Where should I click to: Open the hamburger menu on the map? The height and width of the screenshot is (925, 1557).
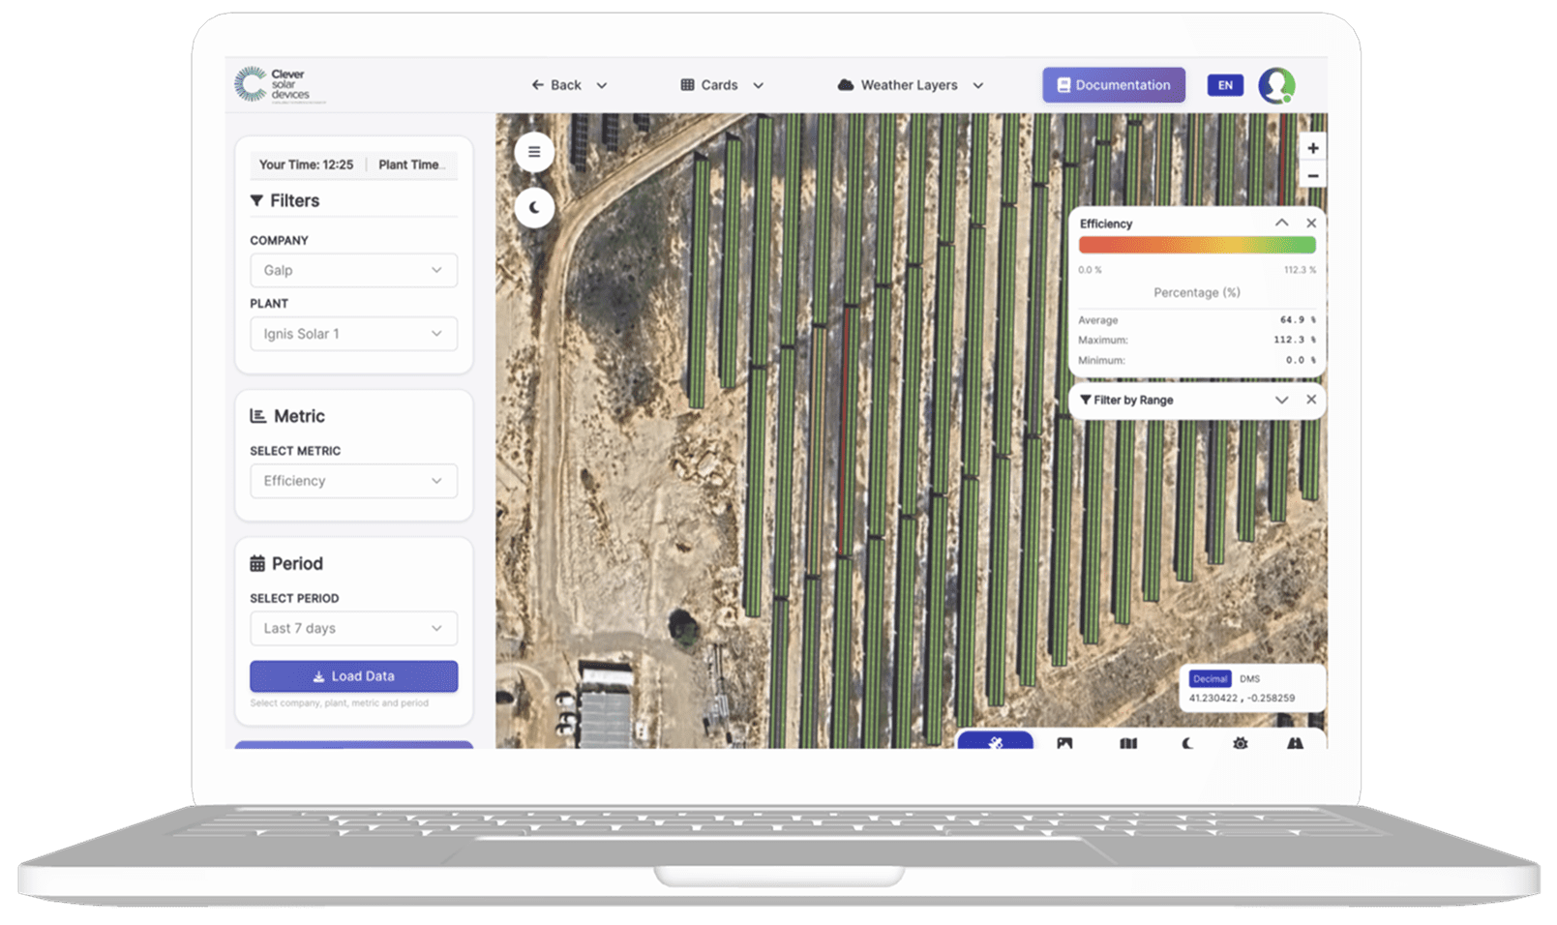(534, 152)
